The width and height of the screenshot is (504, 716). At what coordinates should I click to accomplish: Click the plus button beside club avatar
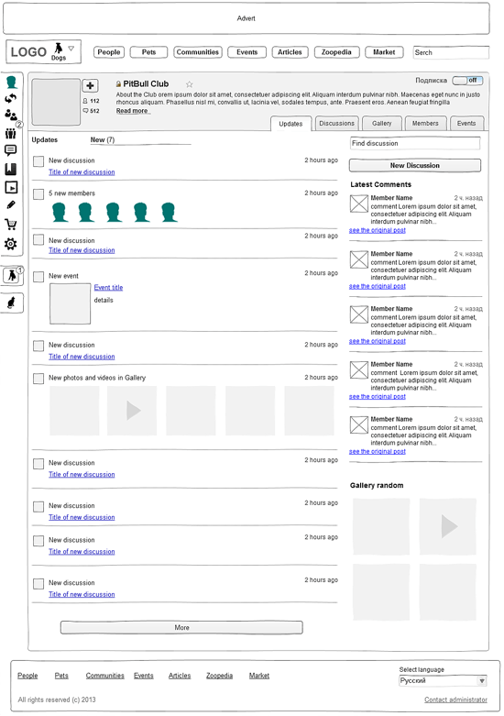pos(90,85)
